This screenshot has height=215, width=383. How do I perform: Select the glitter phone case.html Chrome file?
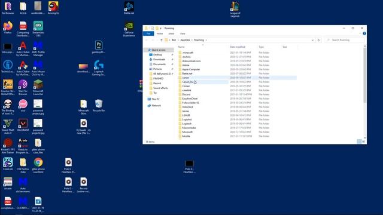[38, 165]
